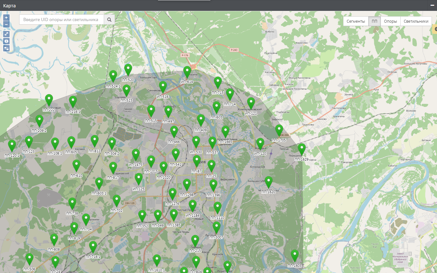Click the ПП-1629 marker pin
The width and height of the screenshot is (437, 273).
click(x=302, y=149)
